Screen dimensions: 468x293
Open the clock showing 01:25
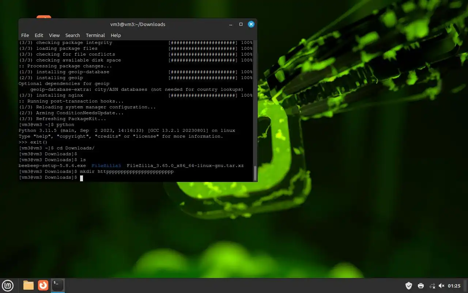[454, 286]
